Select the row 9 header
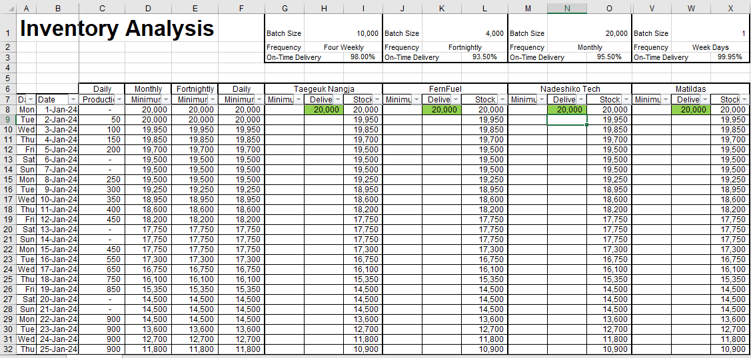Image resolution: width=751 pixels, height=358 pixels. pyautogui.click(x=8, y=120)
